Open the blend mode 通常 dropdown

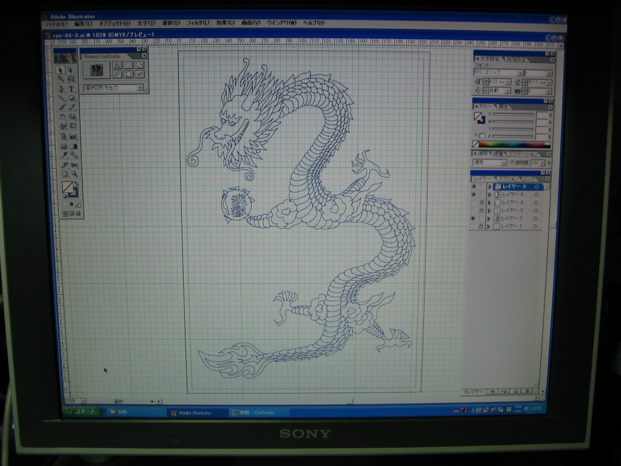point(504,163)
